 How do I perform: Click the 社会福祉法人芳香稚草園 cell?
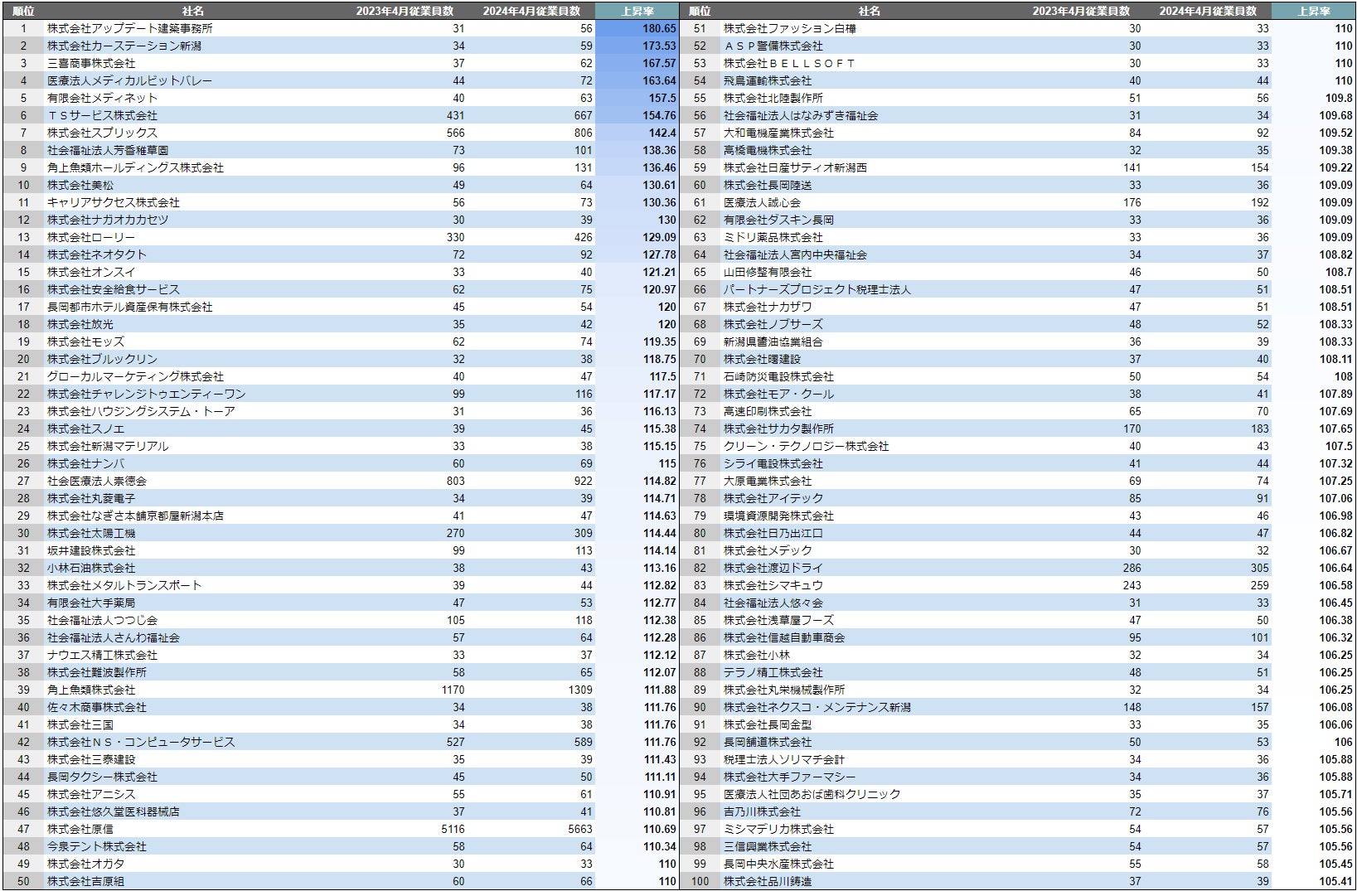tap(107, 150)
